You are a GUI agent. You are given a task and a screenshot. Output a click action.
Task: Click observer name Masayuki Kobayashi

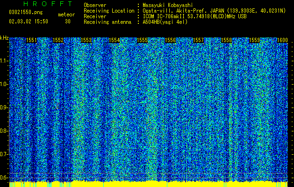168,5
